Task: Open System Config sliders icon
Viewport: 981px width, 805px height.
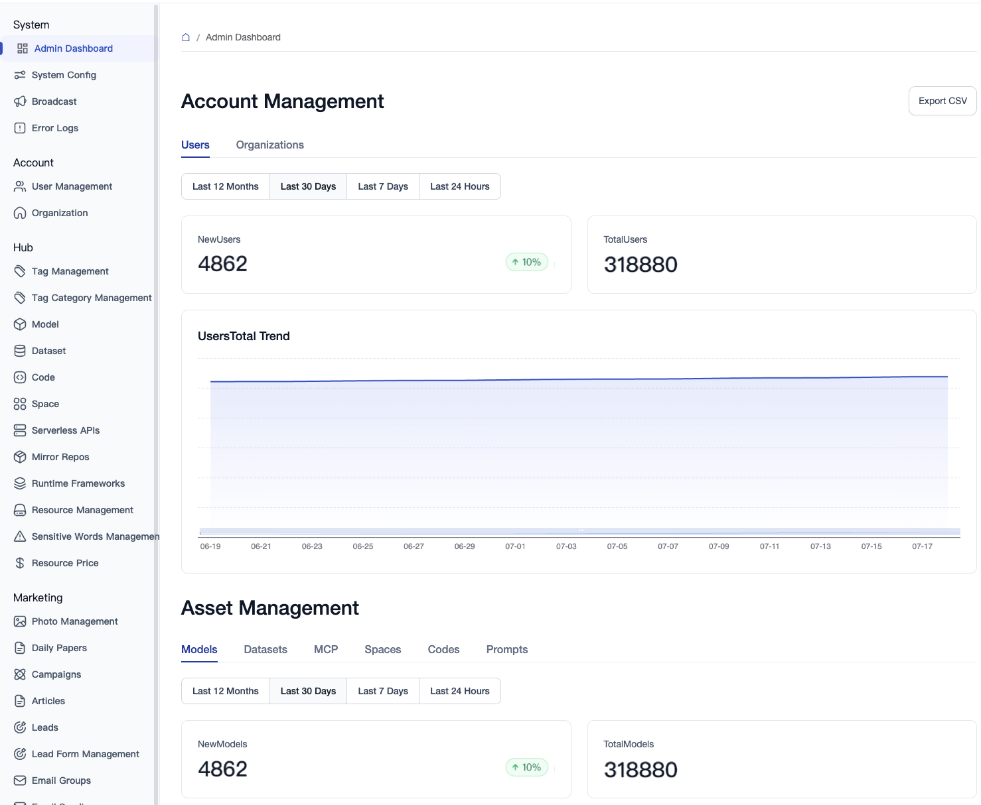Action: point(20,75)
